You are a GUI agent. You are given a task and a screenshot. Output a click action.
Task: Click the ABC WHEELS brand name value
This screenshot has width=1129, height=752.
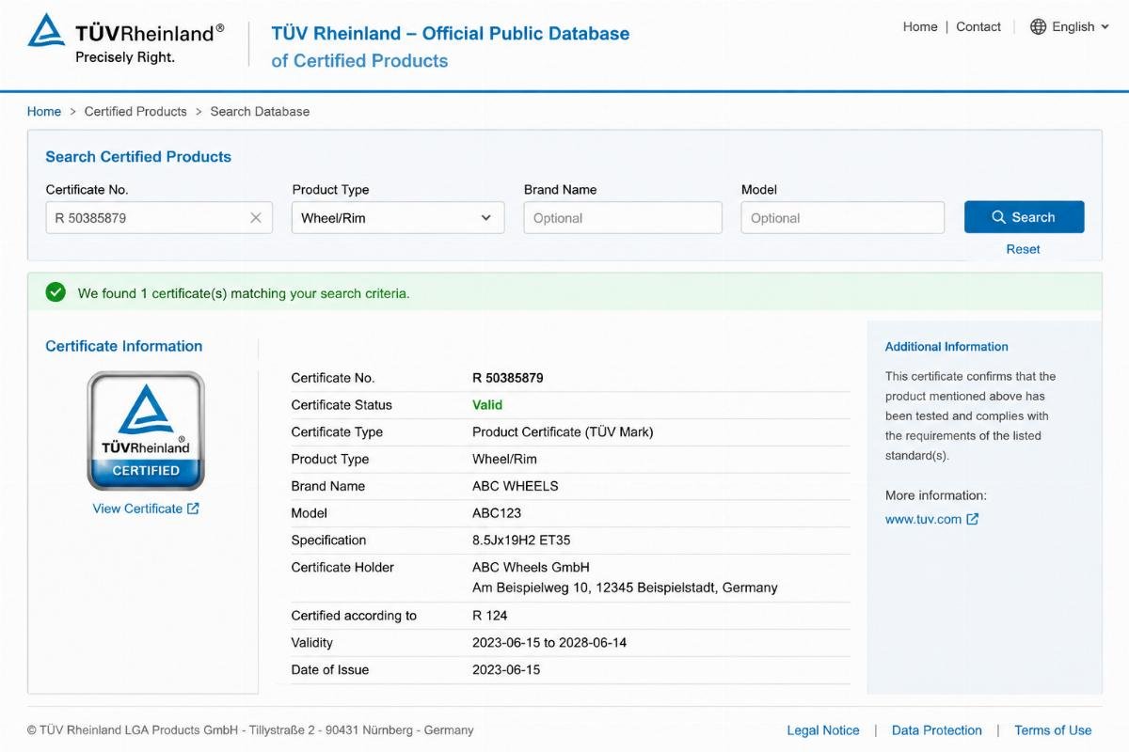[x=516, y=486]
